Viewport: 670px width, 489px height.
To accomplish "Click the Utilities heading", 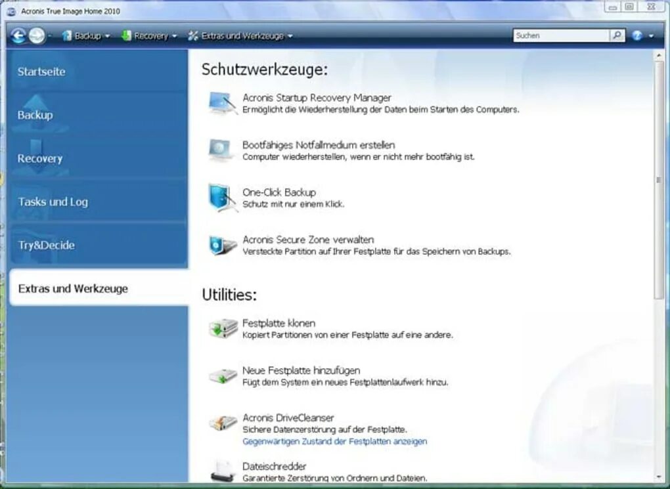I will tap(229, 295).
